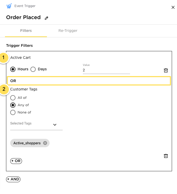Choose the None of radio option

(x=13, y=112)
